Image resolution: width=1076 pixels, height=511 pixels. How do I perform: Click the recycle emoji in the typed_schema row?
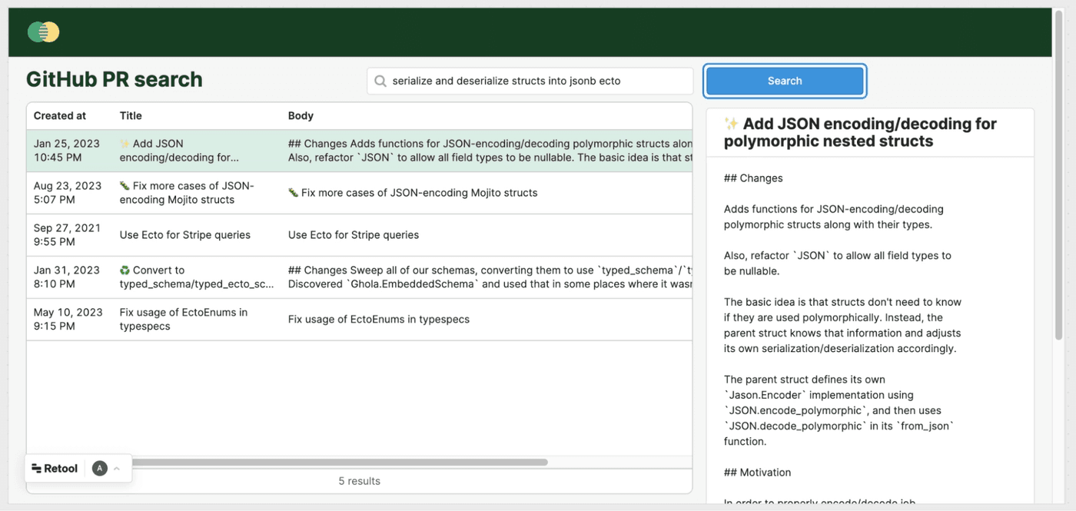coord(125,270)
